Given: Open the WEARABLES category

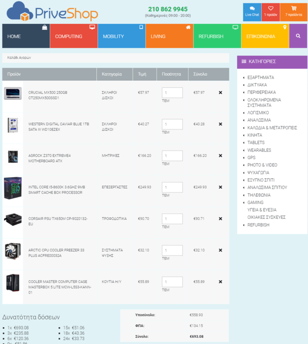Looking at the screenshot, I should [259, 150].
